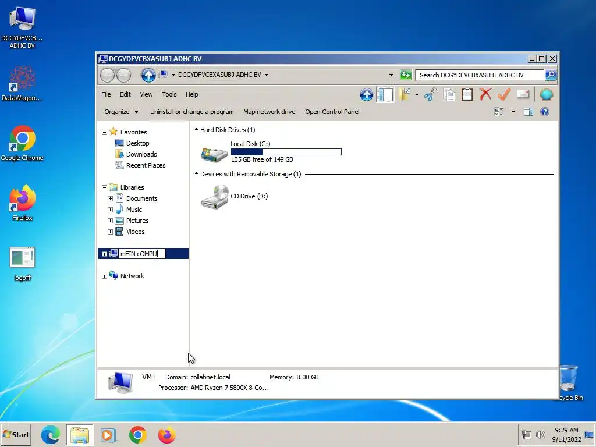Click the Start button

point(16,434)
